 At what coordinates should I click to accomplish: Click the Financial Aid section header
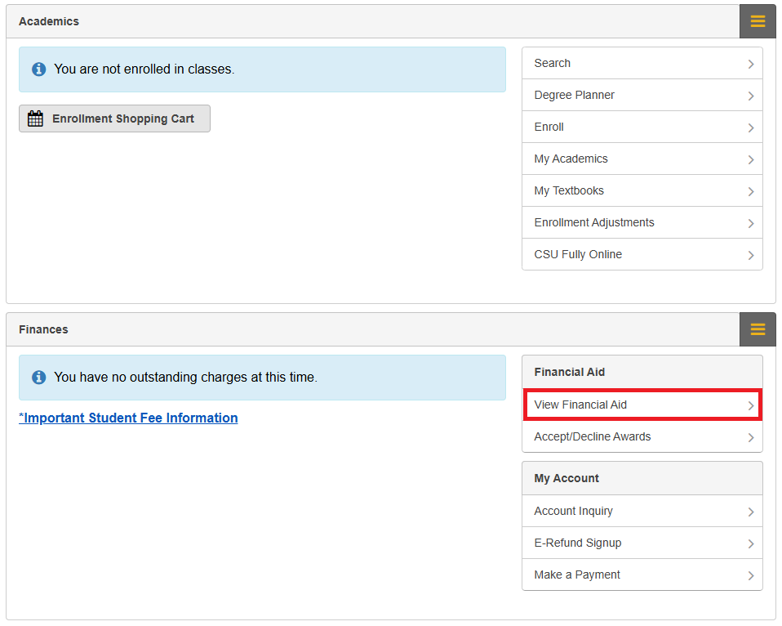point(570,372)
